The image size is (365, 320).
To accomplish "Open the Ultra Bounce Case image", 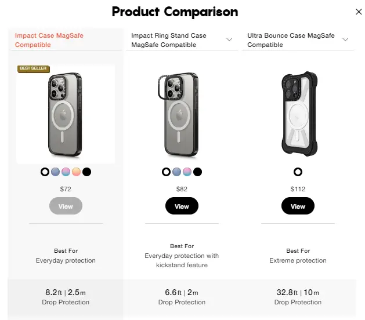I will pyautogui.click(x=298, y=114).
